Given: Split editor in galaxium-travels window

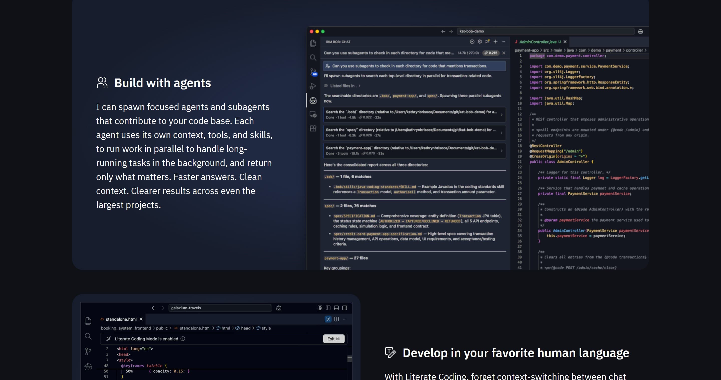Looking at the screenshot, I should point(336,319).
